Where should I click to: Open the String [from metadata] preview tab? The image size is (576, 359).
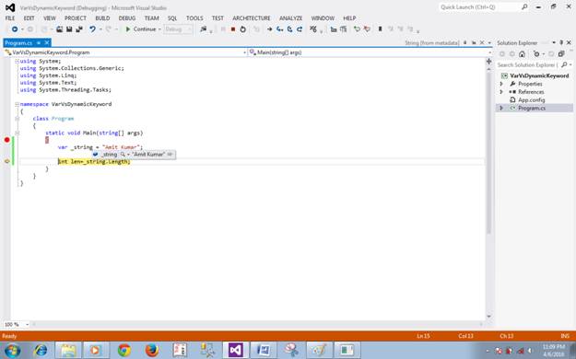[432, 43]
